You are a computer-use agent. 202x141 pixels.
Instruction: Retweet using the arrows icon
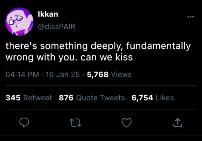pos(75,123)
